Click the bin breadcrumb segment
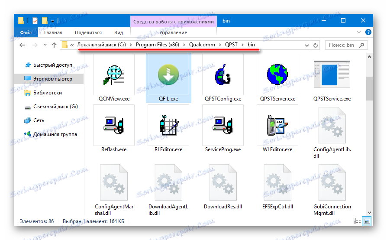Screen dimensions: 387x240 click(251, 45)
